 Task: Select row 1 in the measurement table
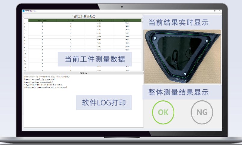coord(83,23)
